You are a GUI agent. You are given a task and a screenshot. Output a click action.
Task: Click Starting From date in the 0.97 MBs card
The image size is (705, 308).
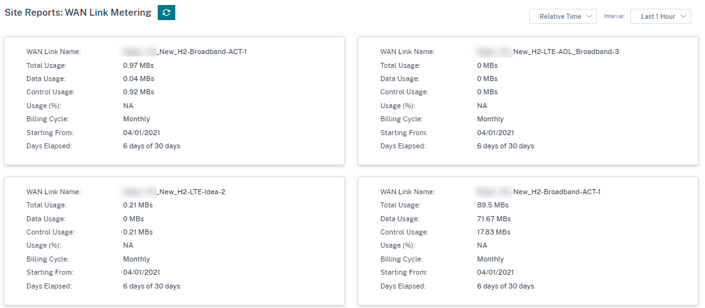(x=141, y=133)
